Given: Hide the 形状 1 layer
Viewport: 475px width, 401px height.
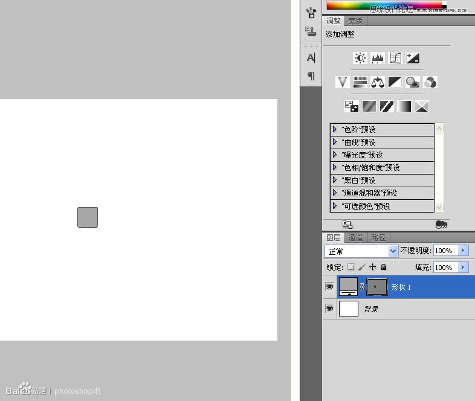Looking at the screenshot, I should point(329,286).
